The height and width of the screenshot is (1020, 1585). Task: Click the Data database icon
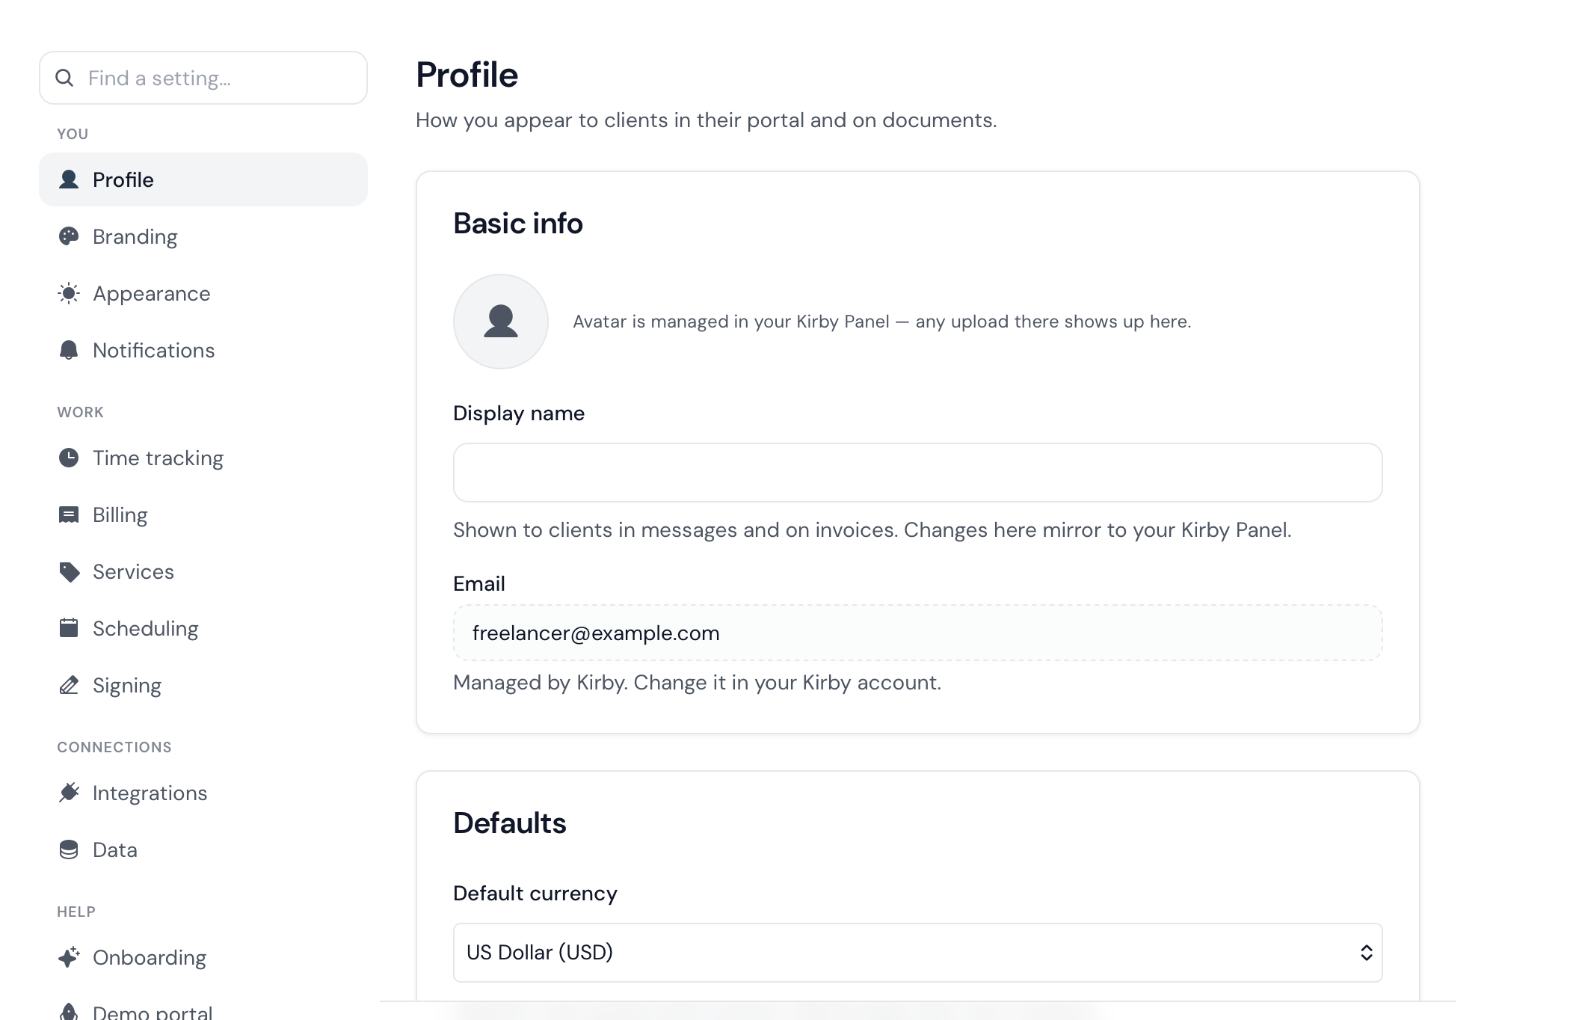69,850
